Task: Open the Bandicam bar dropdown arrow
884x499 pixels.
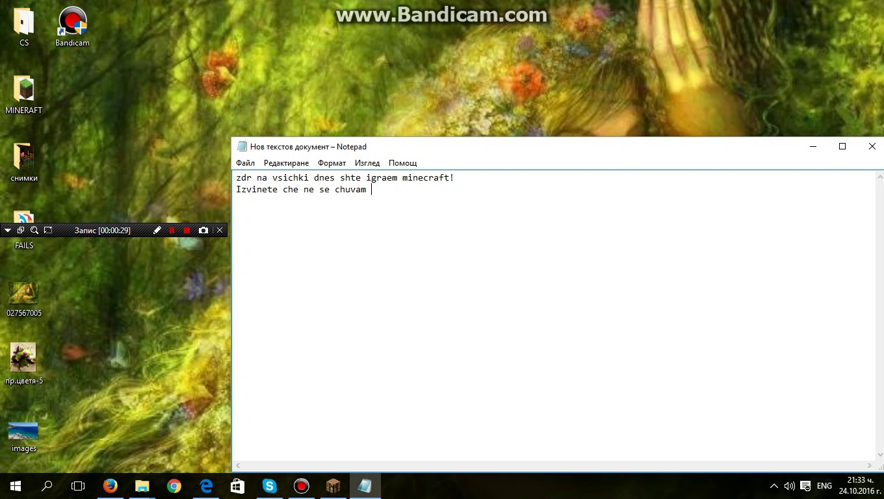Action: click(8, 231)
